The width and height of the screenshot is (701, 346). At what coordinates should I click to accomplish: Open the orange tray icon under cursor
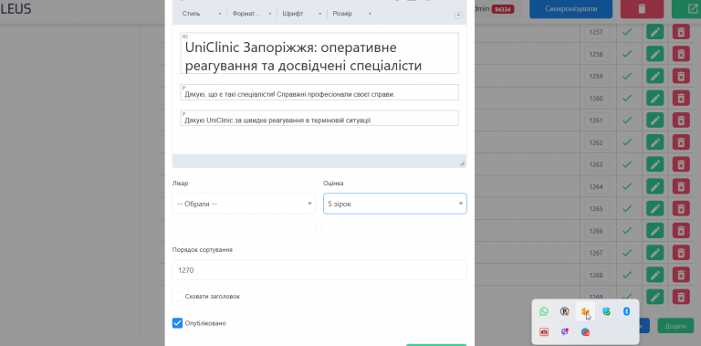point(585,311)
